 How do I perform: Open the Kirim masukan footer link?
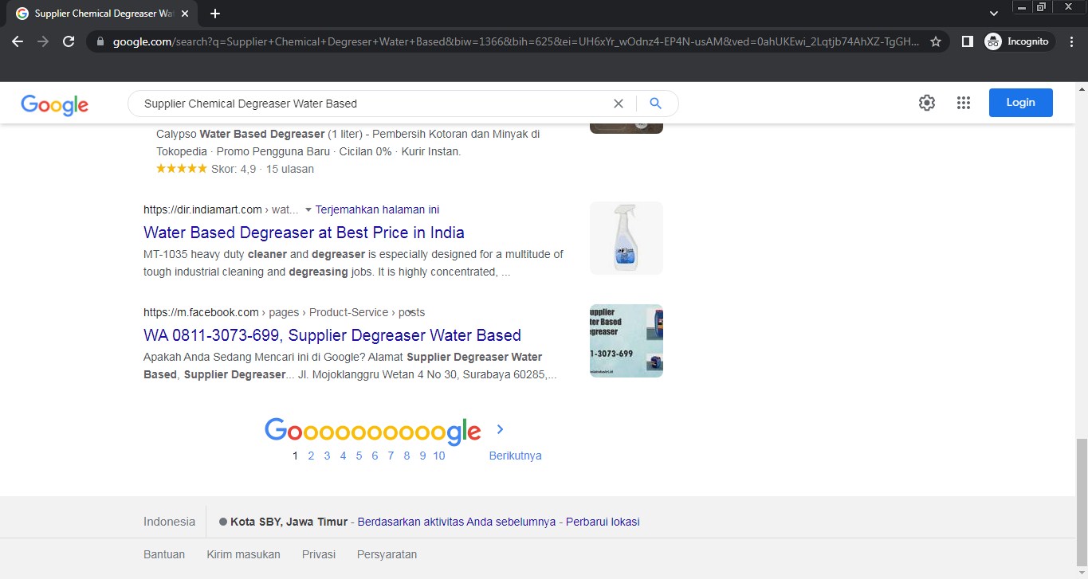[243, 554]
